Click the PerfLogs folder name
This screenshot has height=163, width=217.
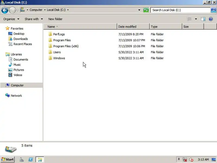59,34
